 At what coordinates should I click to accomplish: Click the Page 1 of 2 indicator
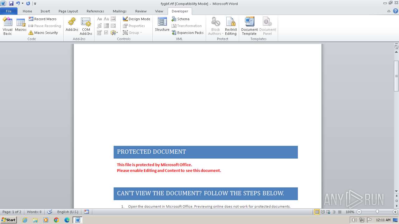pyautogui.click(x=12, y=212)
